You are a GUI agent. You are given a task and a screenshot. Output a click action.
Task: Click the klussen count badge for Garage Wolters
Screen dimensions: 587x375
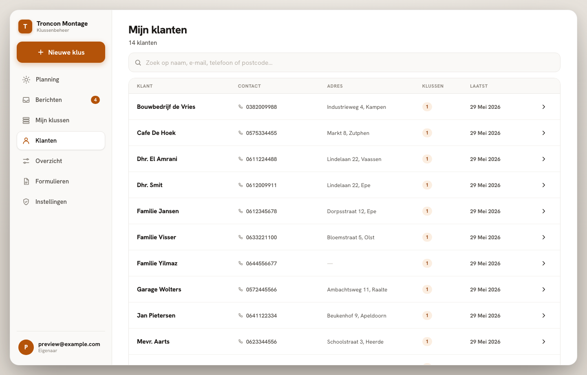tap(427, 289)
